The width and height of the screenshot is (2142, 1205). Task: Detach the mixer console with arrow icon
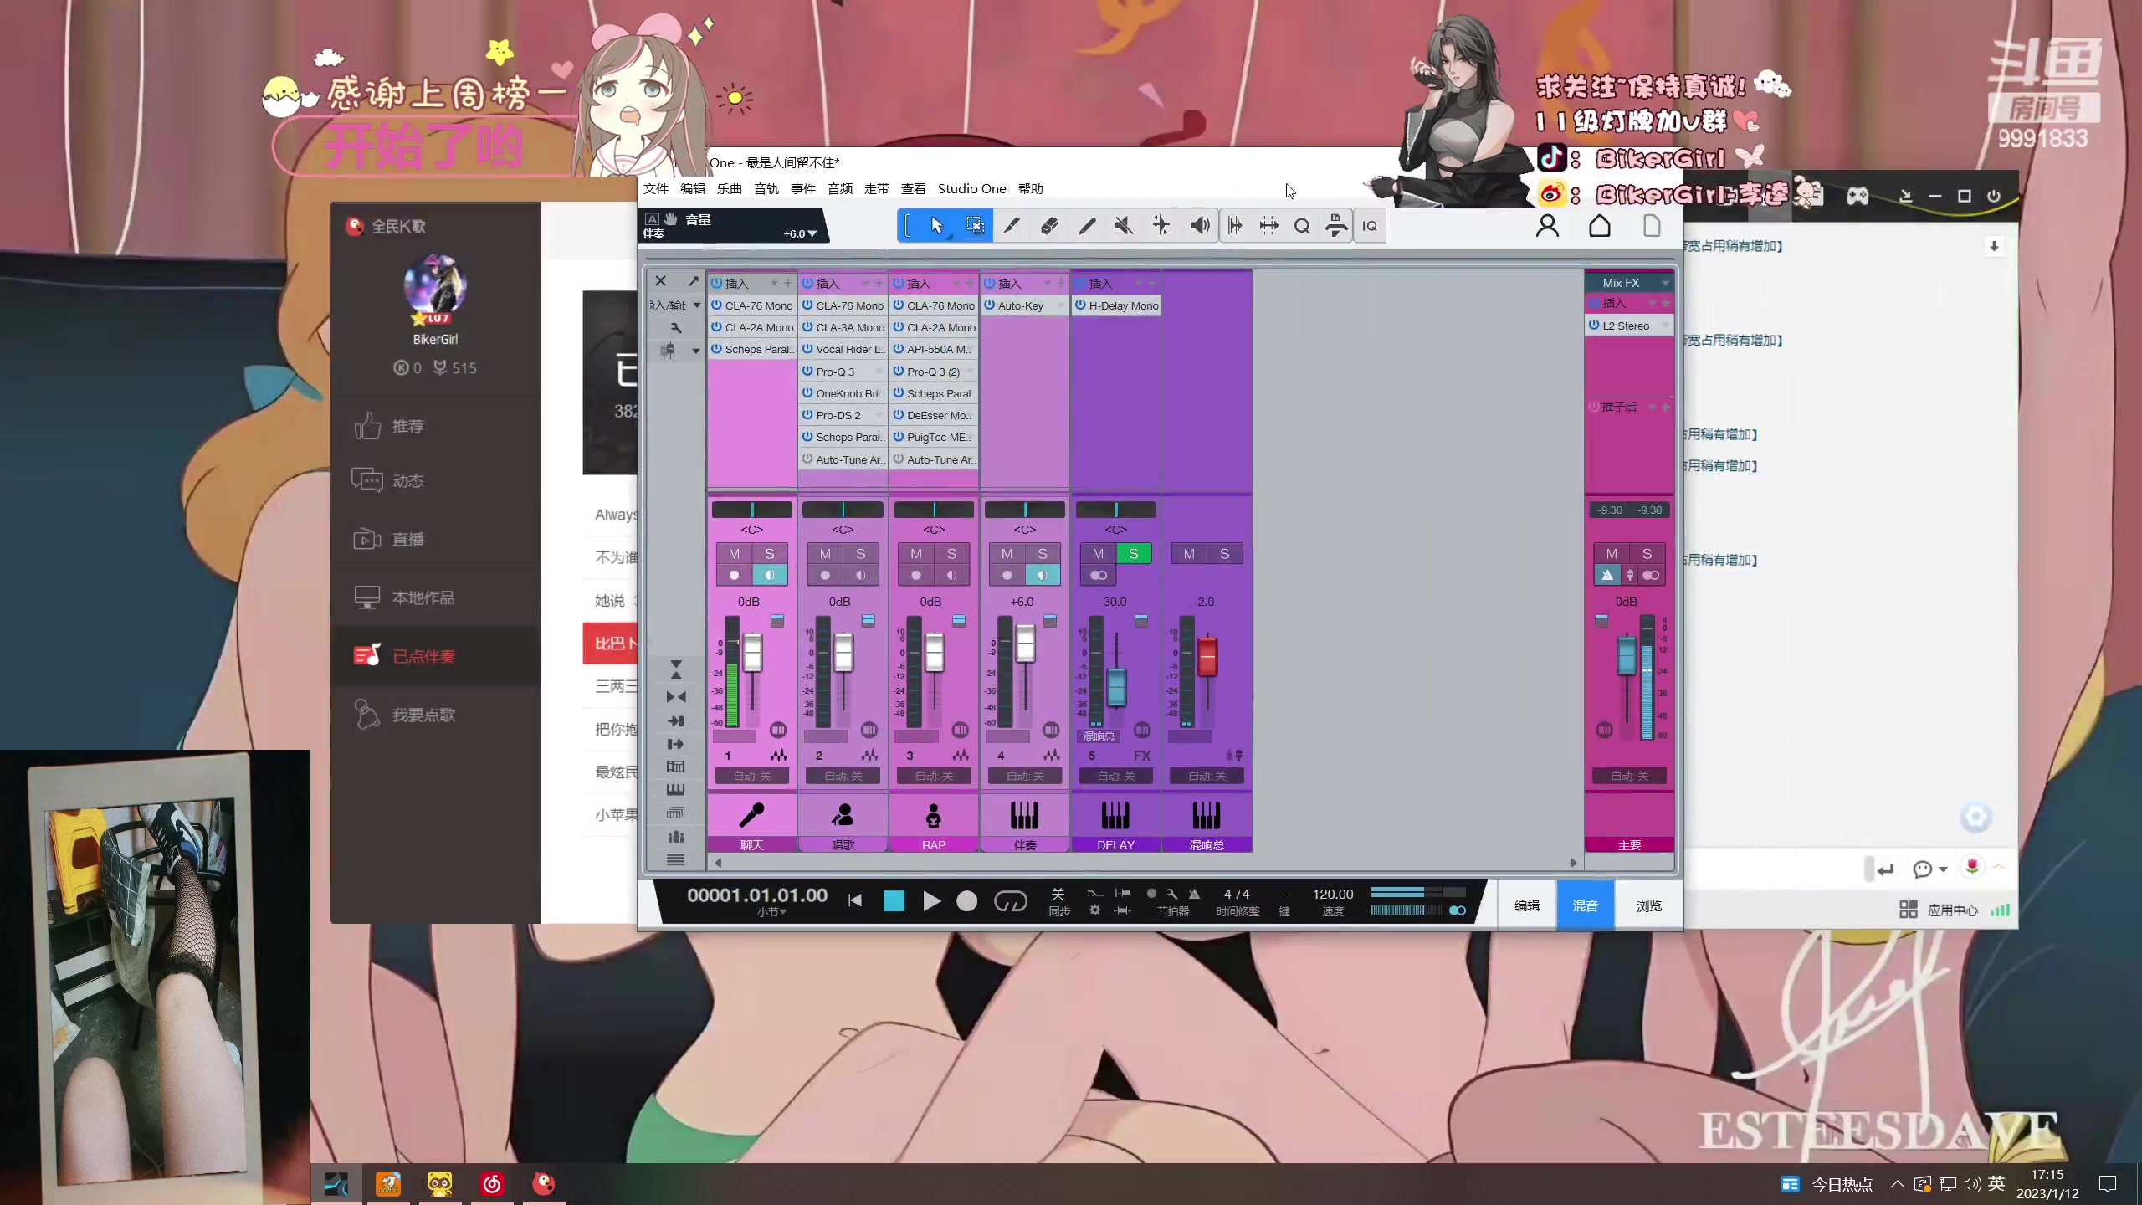click(693, 281)
